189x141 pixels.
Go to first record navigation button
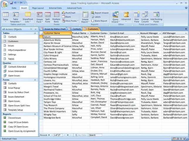(49, 135)
